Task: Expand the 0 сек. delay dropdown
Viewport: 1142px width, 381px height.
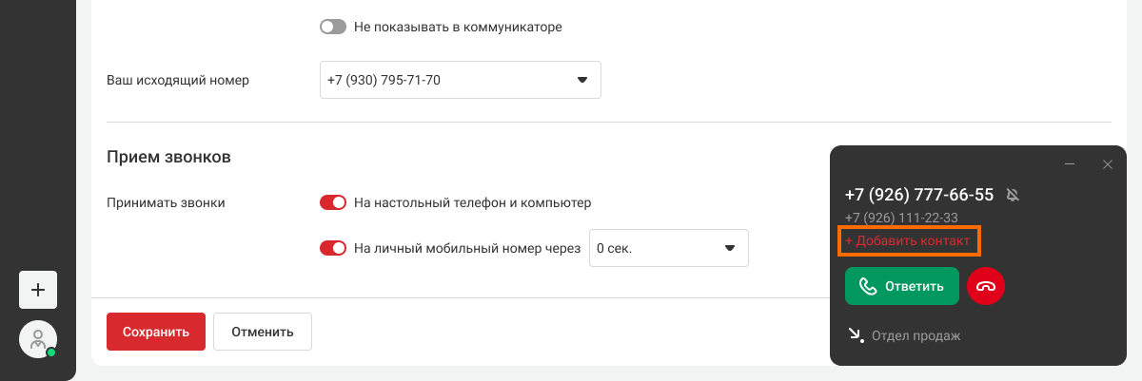Action: (669, 248)
